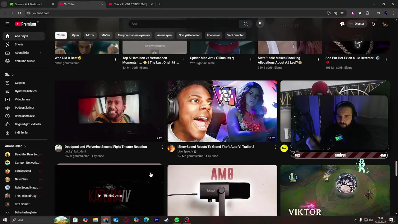Open media controls icon in Chrome toolbar

[378, 13]
